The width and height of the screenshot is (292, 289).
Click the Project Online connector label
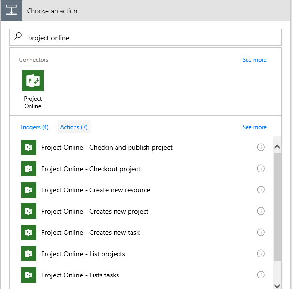pyautogui.click(x=33, y=102)
